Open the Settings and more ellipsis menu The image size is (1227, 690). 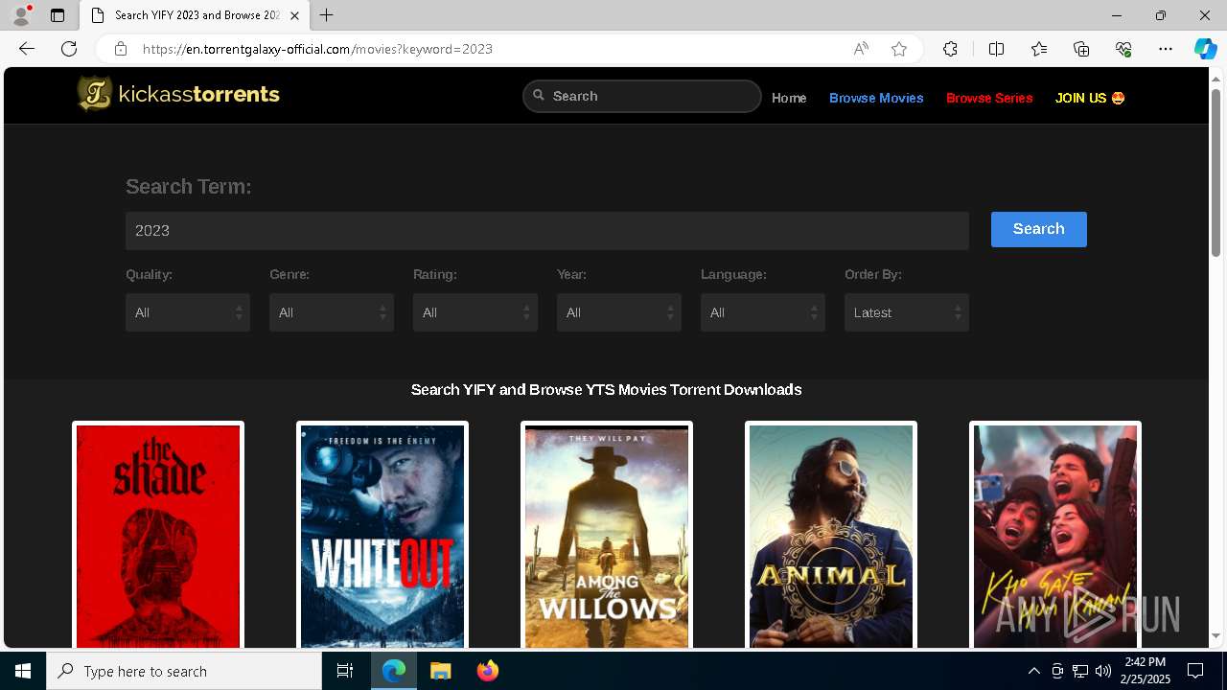1166,49
